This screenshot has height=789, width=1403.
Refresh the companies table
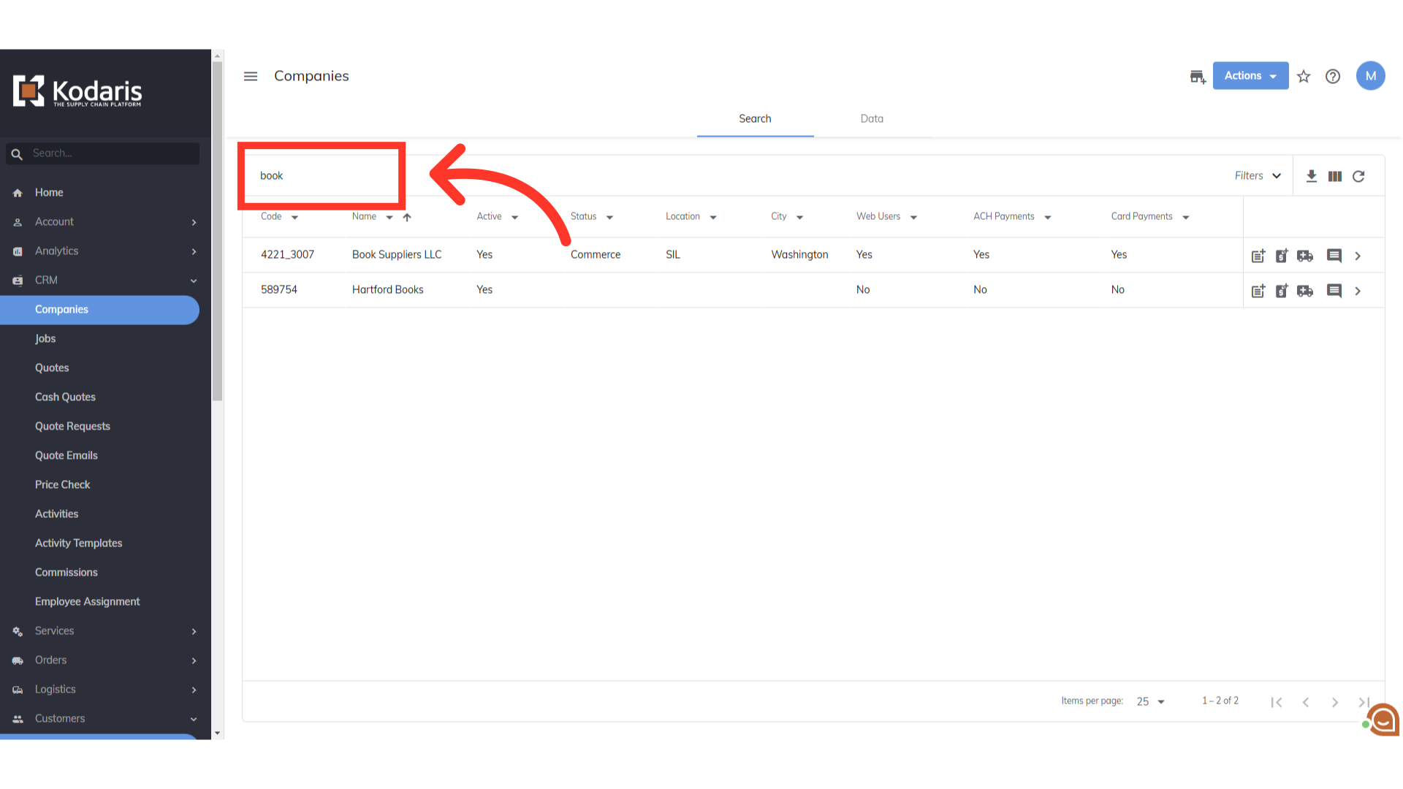point(1358,176)
